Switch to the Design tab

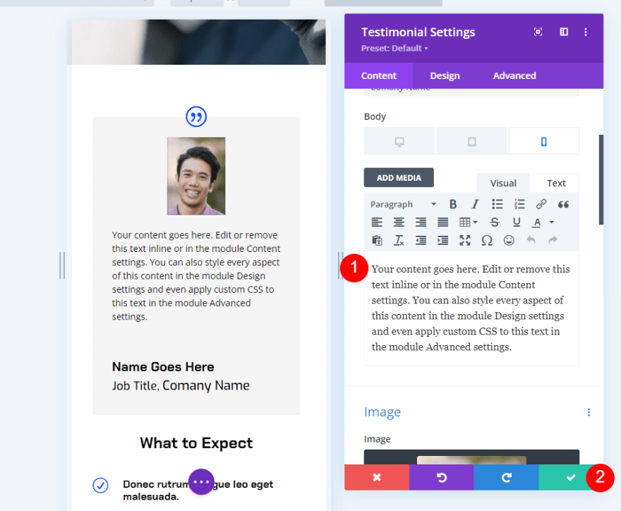point(445,76)
